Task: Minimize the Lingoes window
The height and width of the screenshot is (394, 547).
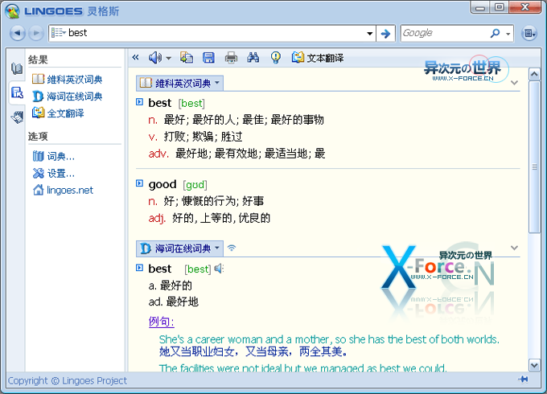Action: click(x=480, y=7)
